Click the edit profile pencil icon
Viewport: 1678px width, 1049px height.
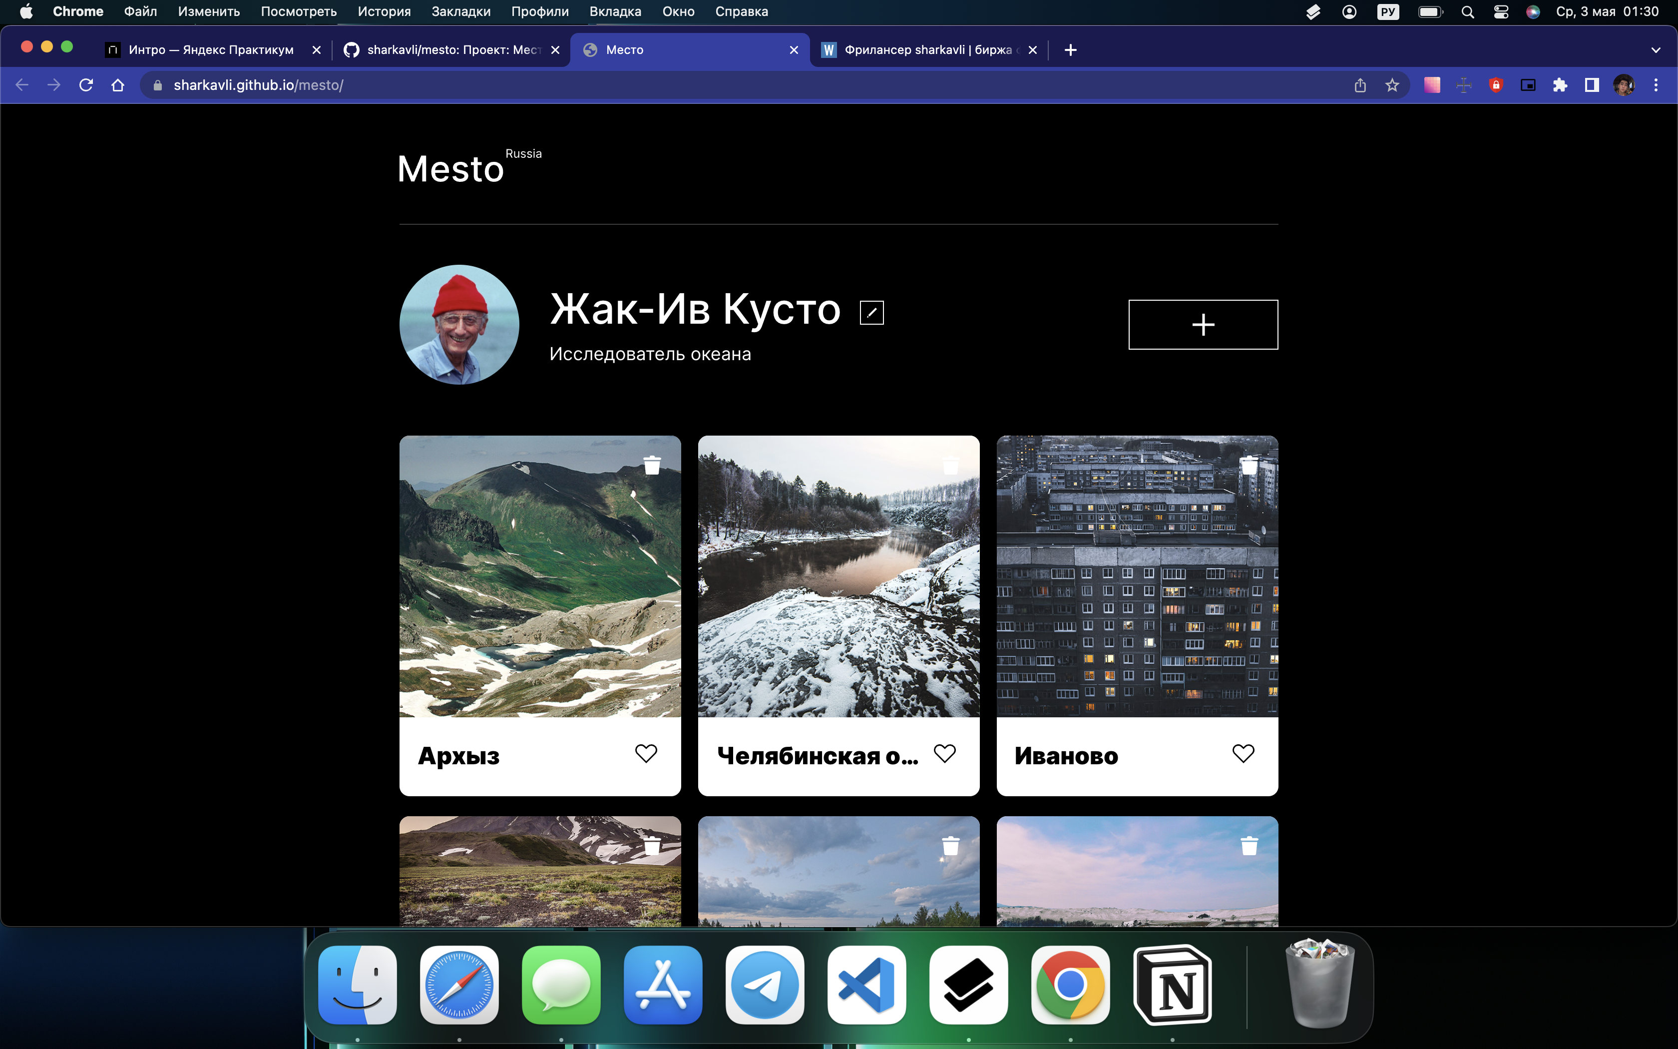(871, 312)
